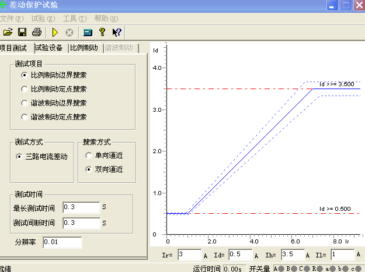The image size is (365, 272).
Task: Click switch indicator A in 开关量
Action: coord(281,269)
